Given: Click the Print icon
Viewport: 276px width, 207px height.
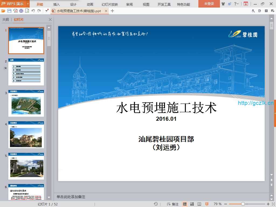Looking at the screenshot, I should 21,11.
